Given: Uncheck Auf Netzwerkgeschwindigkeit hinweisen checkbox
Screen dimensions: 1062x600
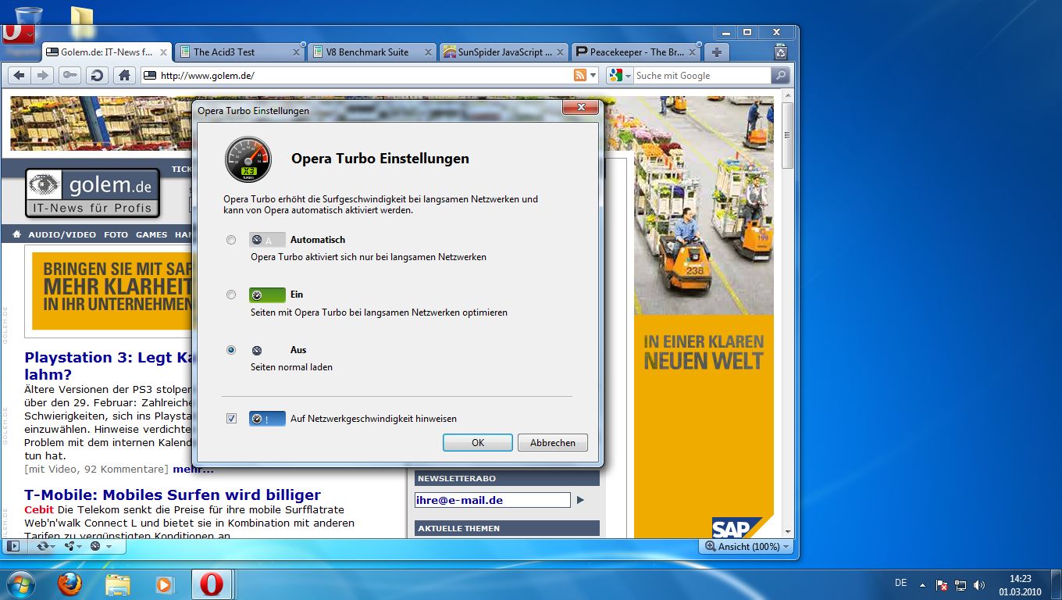Looking at the screenshot, I should 231,419.
